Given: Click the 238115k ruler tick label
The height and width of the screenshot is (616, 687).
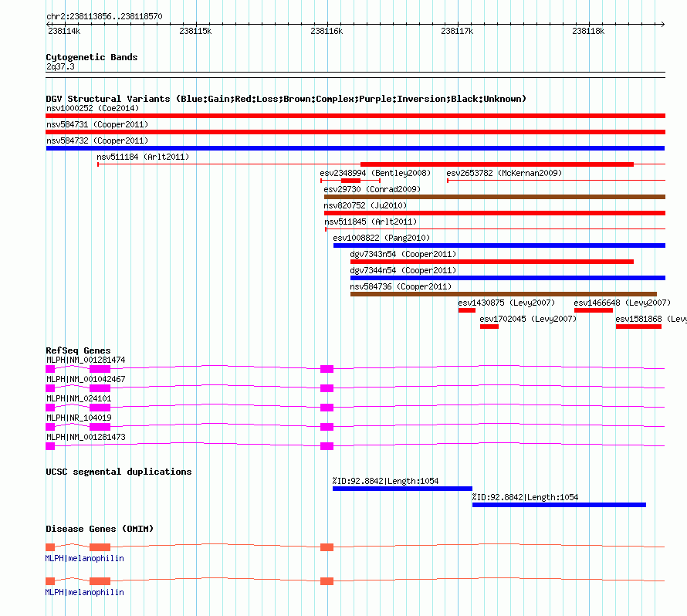Looking at the screenshot, I should coord(195,31).
